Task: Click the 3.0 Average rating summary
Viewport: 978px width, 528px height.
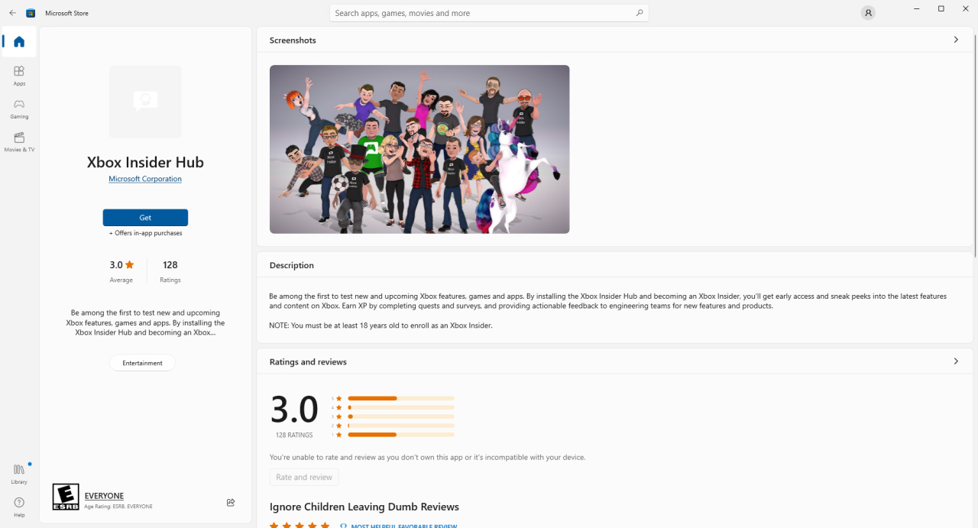Action: point(121,271)
